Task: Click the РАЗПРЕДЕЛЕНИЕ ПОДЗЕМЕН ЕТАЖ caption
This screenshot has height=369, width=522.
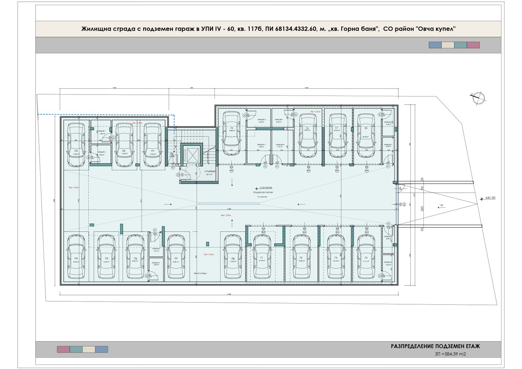Action: (435, 346)
